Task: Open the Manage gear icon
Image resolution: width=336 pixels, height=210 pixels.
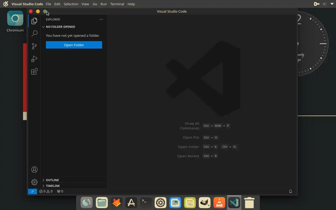Action: pos(34,182)
